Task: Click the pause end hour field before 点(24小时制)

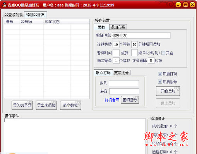Action: click(134, 53)
